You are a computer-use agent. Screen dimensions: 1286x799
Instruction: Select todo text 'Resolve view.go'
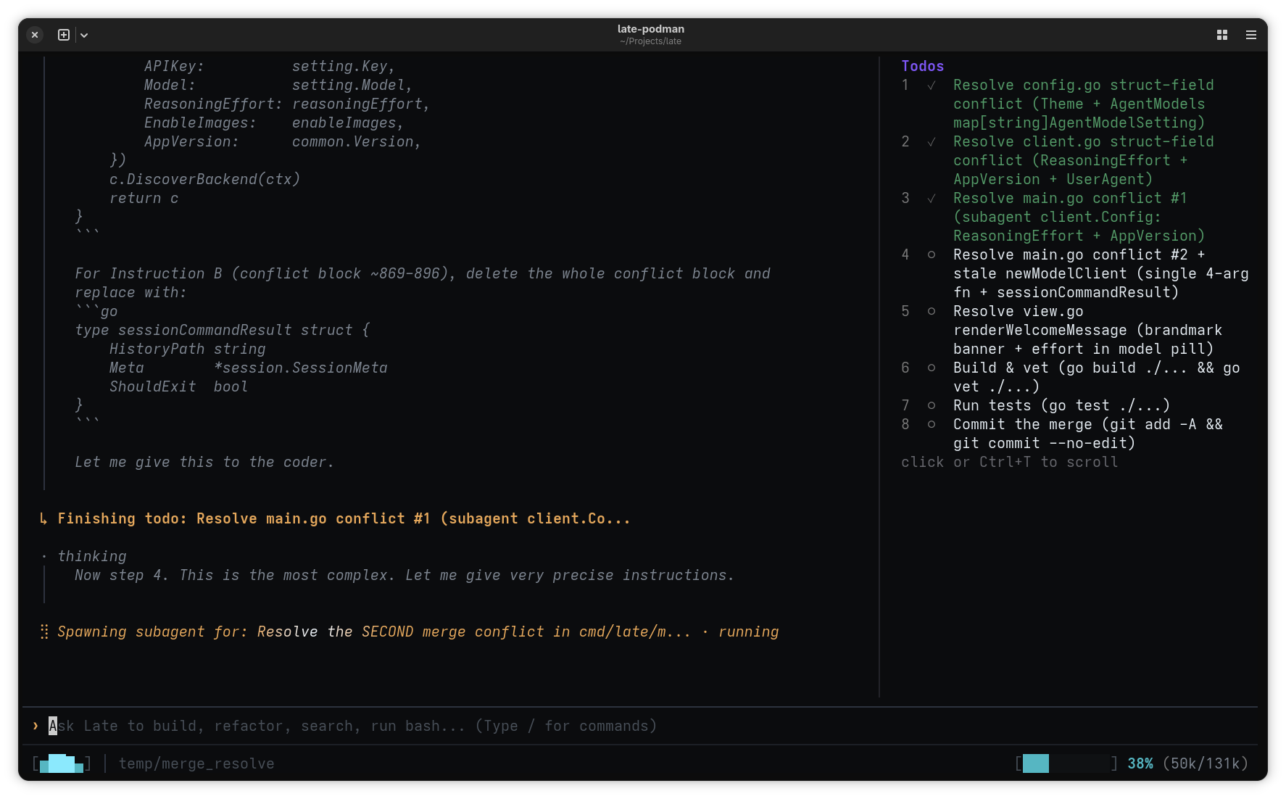1018,311
